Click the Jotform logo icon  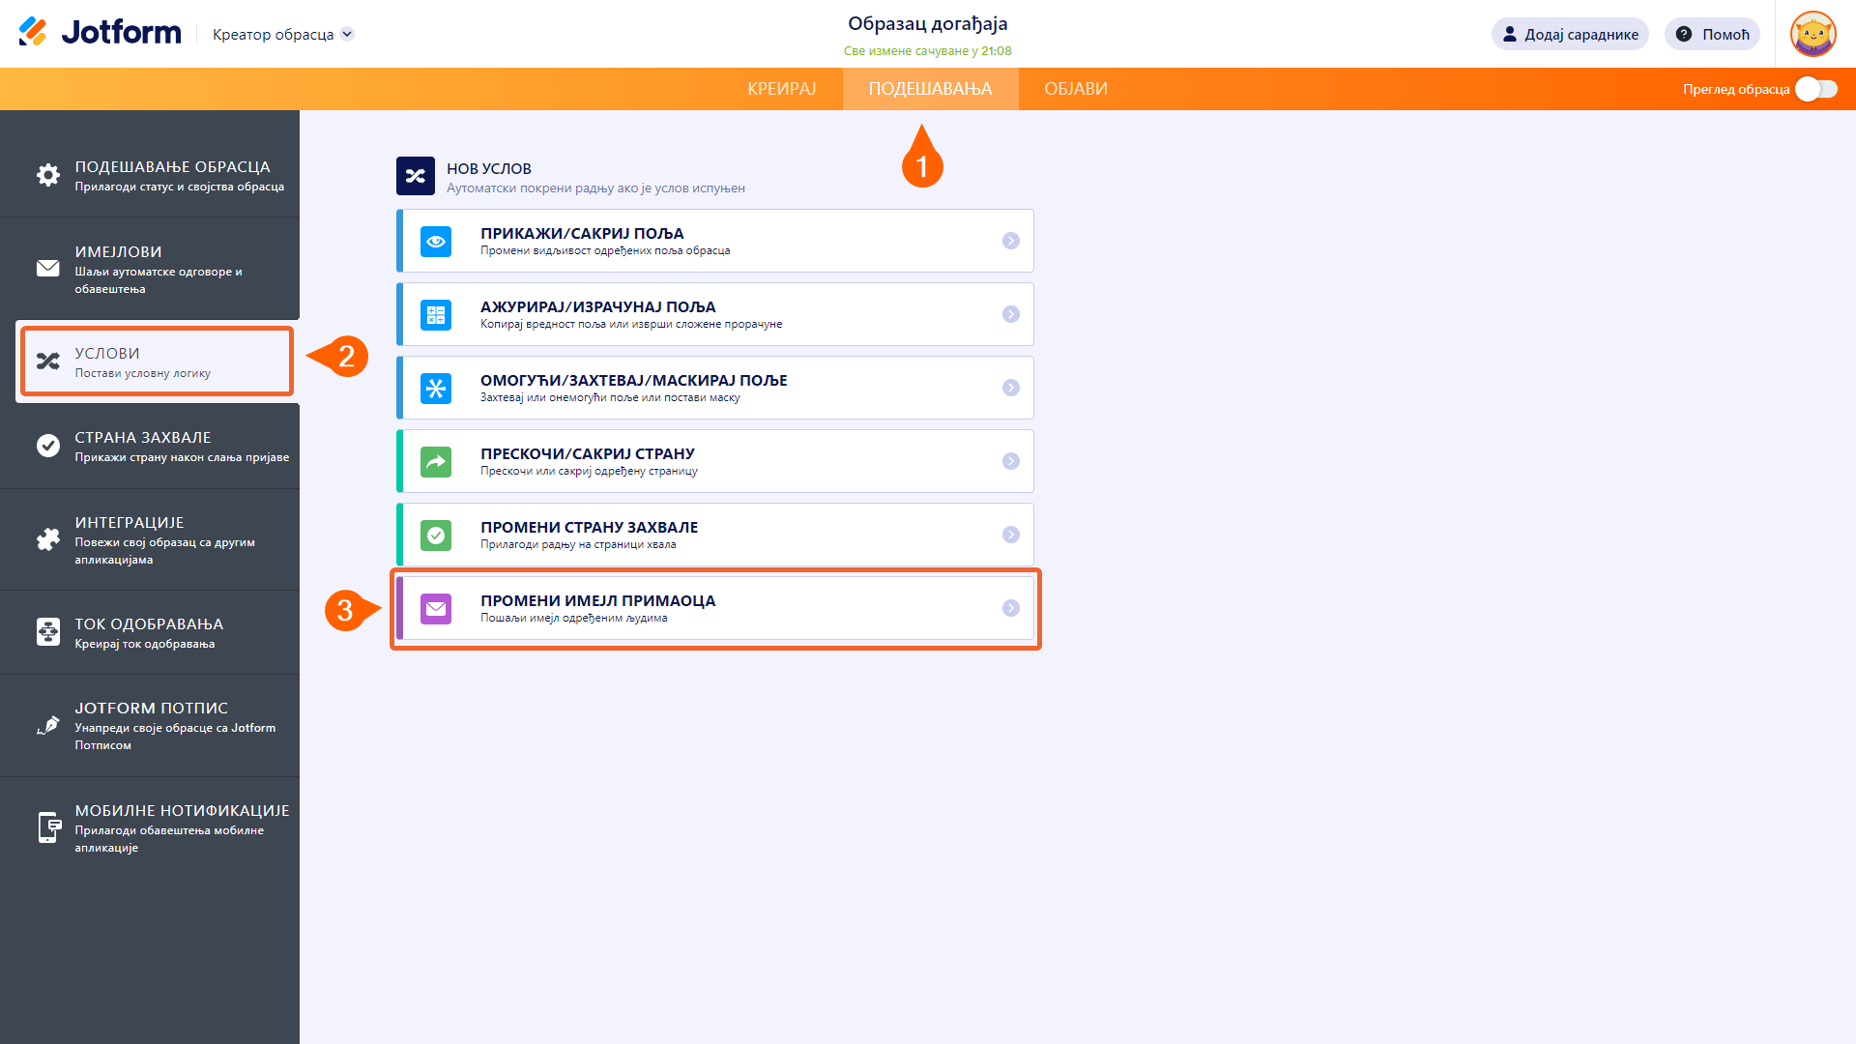33,32
